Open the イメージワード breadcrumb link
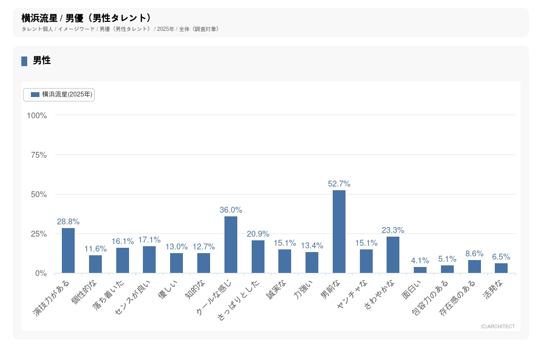546x348 pixels. (76, 29)
